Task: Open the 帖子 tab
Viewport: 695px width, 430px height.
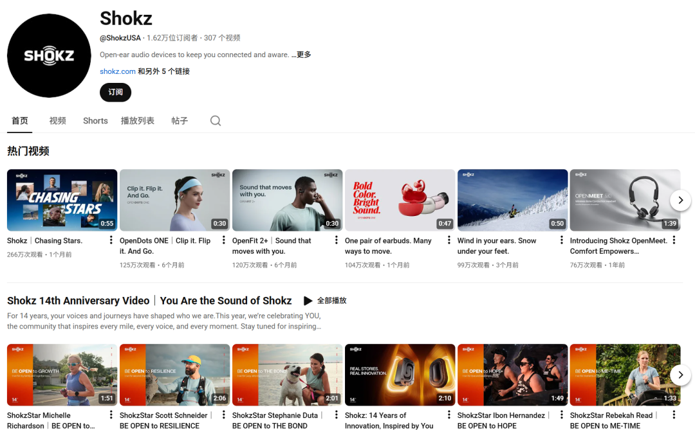Action: click(x=180, y=121)
